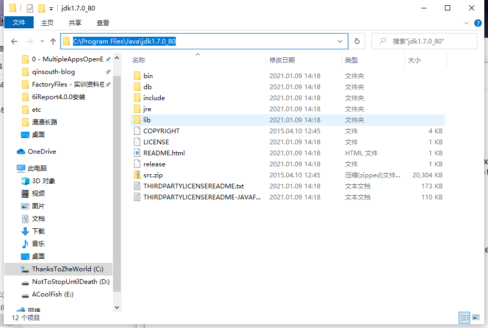Click the Help question mark button

point(477,23)
